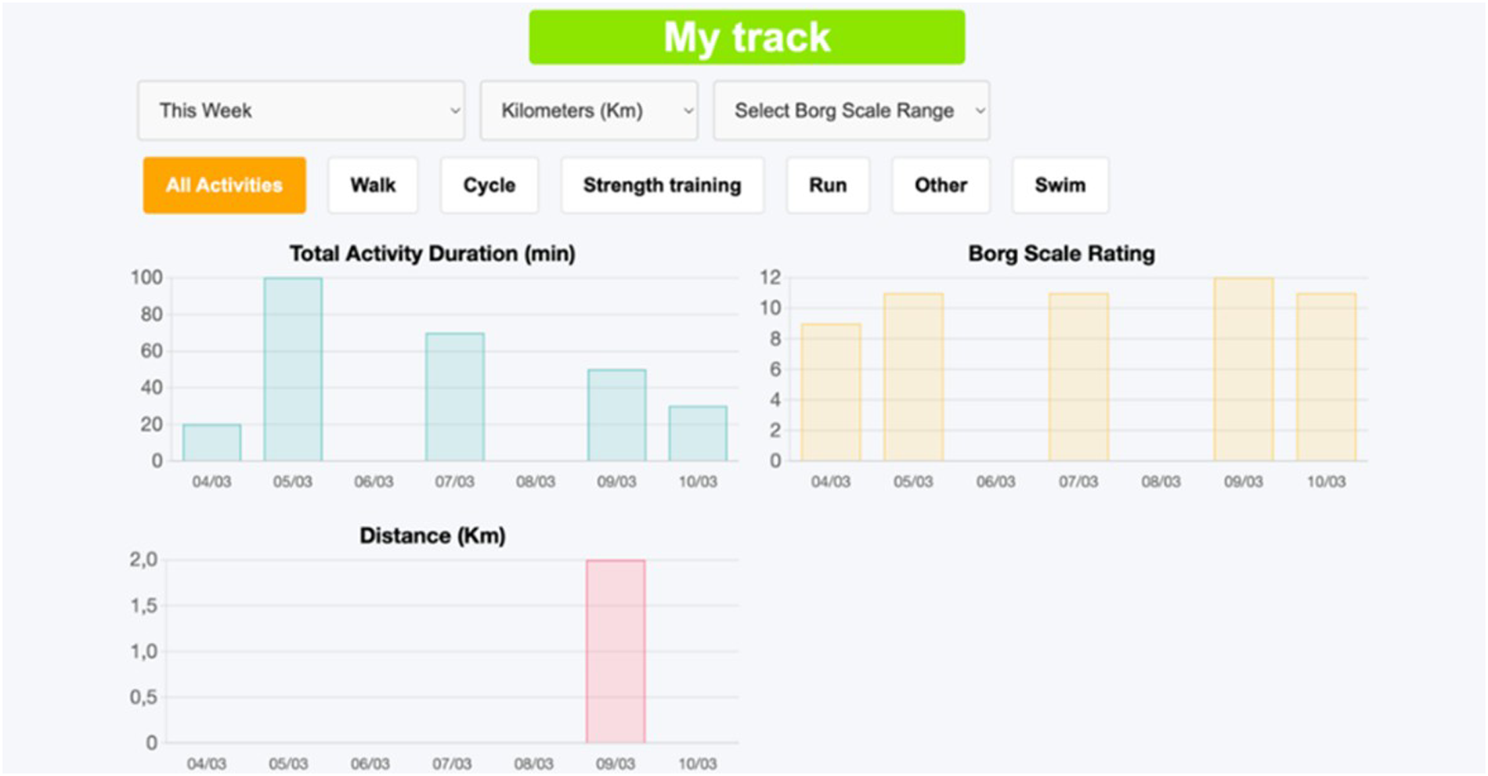Show only Strength training activities
Image resolution: width=1488 pixels, height=776 pixels.
[x=662, y=185]
